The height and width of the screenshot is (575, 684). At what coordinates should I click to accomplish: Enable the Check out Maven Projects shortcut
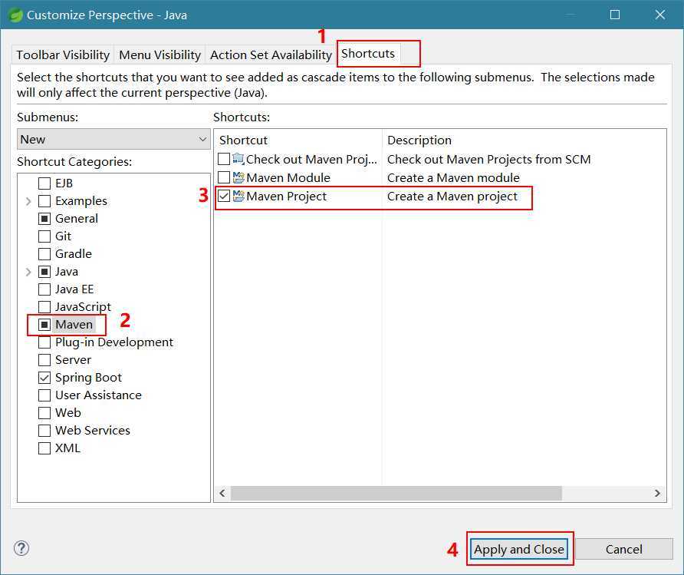coord(224,159)
